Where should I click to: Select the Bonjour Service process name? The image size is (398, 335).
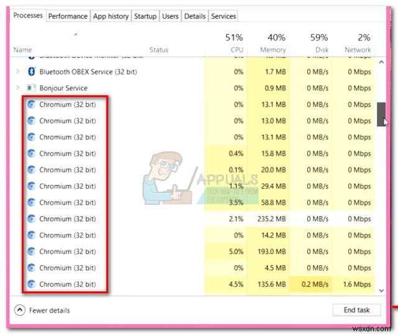pyautogui.click(x=63, y=88)
